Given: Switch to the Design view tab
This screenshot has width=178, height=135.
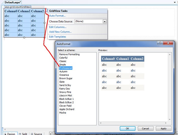Looking at the screenshot, I should coord(9,134).
